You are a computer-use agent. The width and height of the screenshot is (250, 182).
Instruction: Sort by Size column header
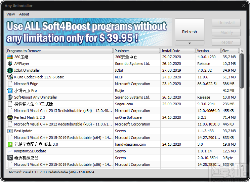(230, 51)
